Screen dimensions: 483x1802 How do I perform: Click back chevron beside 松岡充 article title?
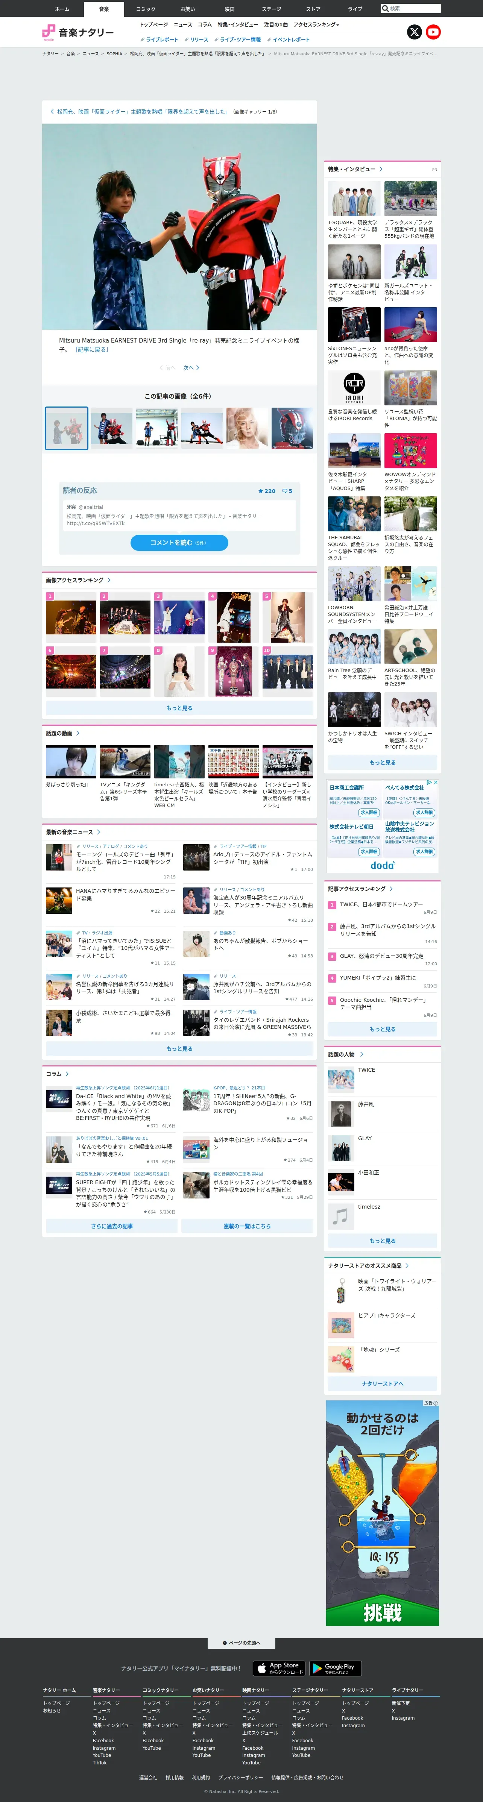click(x=52, y=112)
